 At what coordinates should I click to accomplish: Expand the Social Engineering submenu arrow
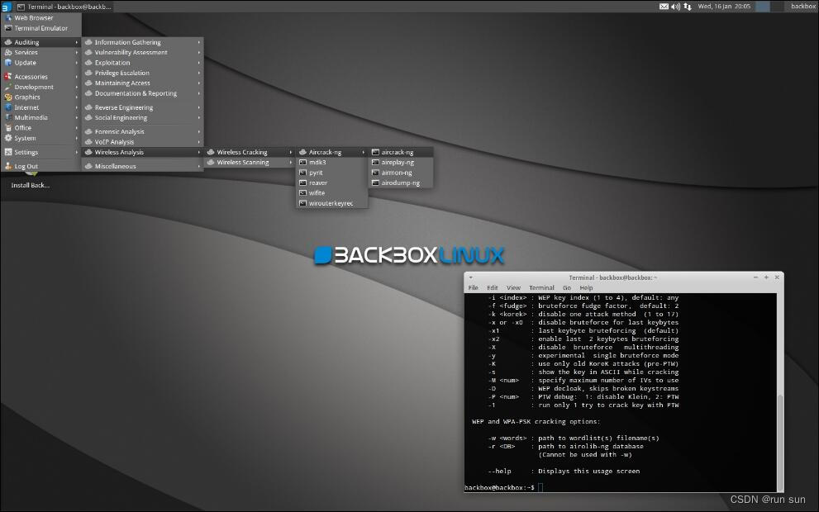[199, 118]
